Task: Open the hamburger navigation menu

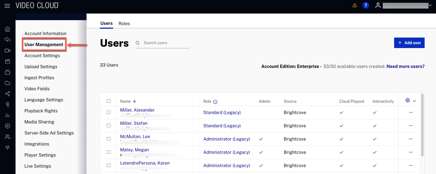Action: (x=7, y=6)
